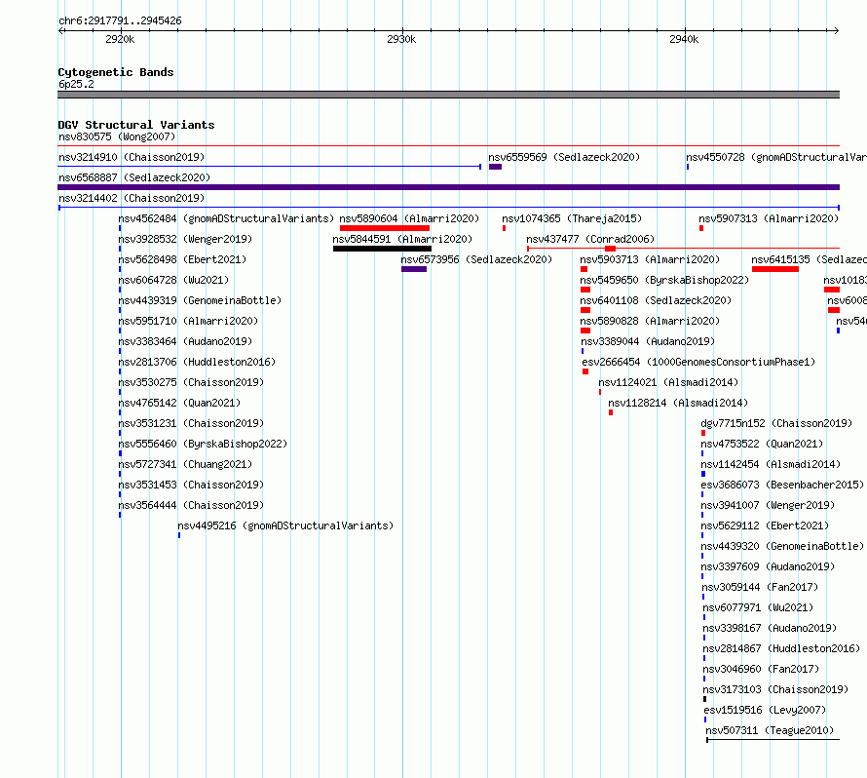Open nsv1124021 (Alsmadi2014) label
The height and width of the screenshot is (778, 867).
[668, 382]
